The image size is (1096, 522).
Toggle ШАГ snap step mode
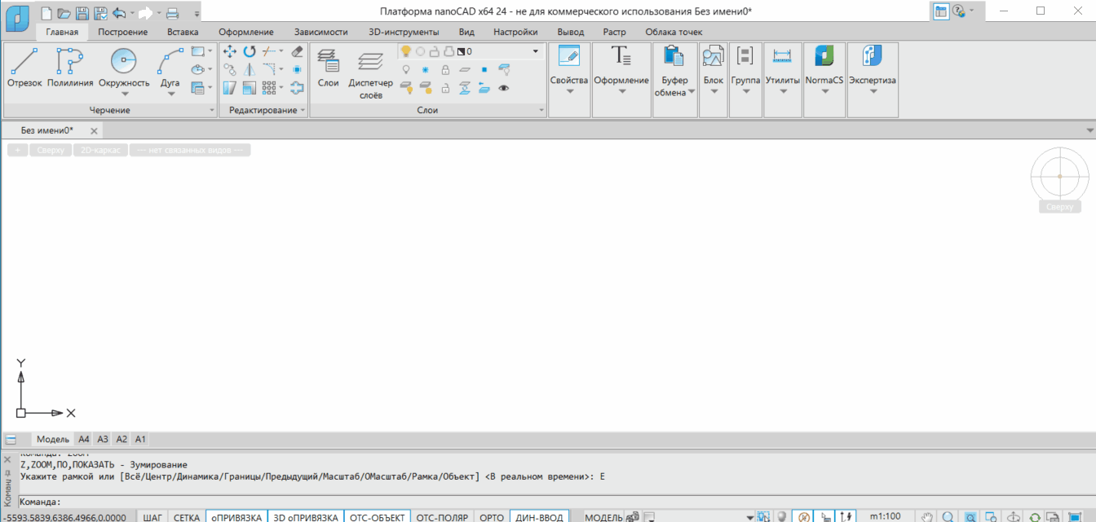[x=152, y=517]
